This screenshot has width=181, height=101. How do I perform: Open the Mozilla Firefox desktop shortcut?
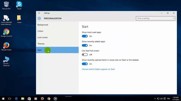[6, 47]
